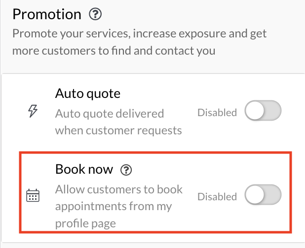Open help icon beside Book now

pos(127,170)
